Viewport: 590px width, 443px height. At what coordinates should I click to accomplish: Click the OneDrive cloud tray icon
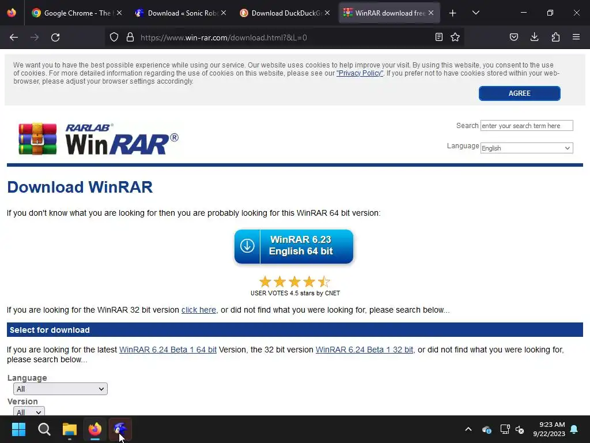click(x=486, y=429)
